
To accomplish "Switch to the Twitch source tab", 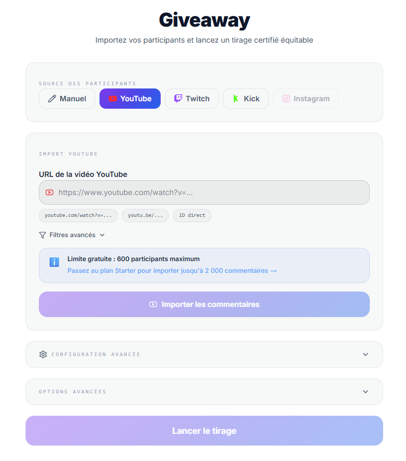I will (x=192, y=99).
